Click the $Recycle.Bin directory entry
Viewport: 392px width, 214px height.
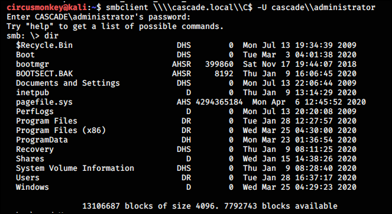44,46
